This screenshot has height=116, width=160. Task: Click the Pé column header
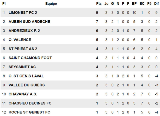click(149, 4)
